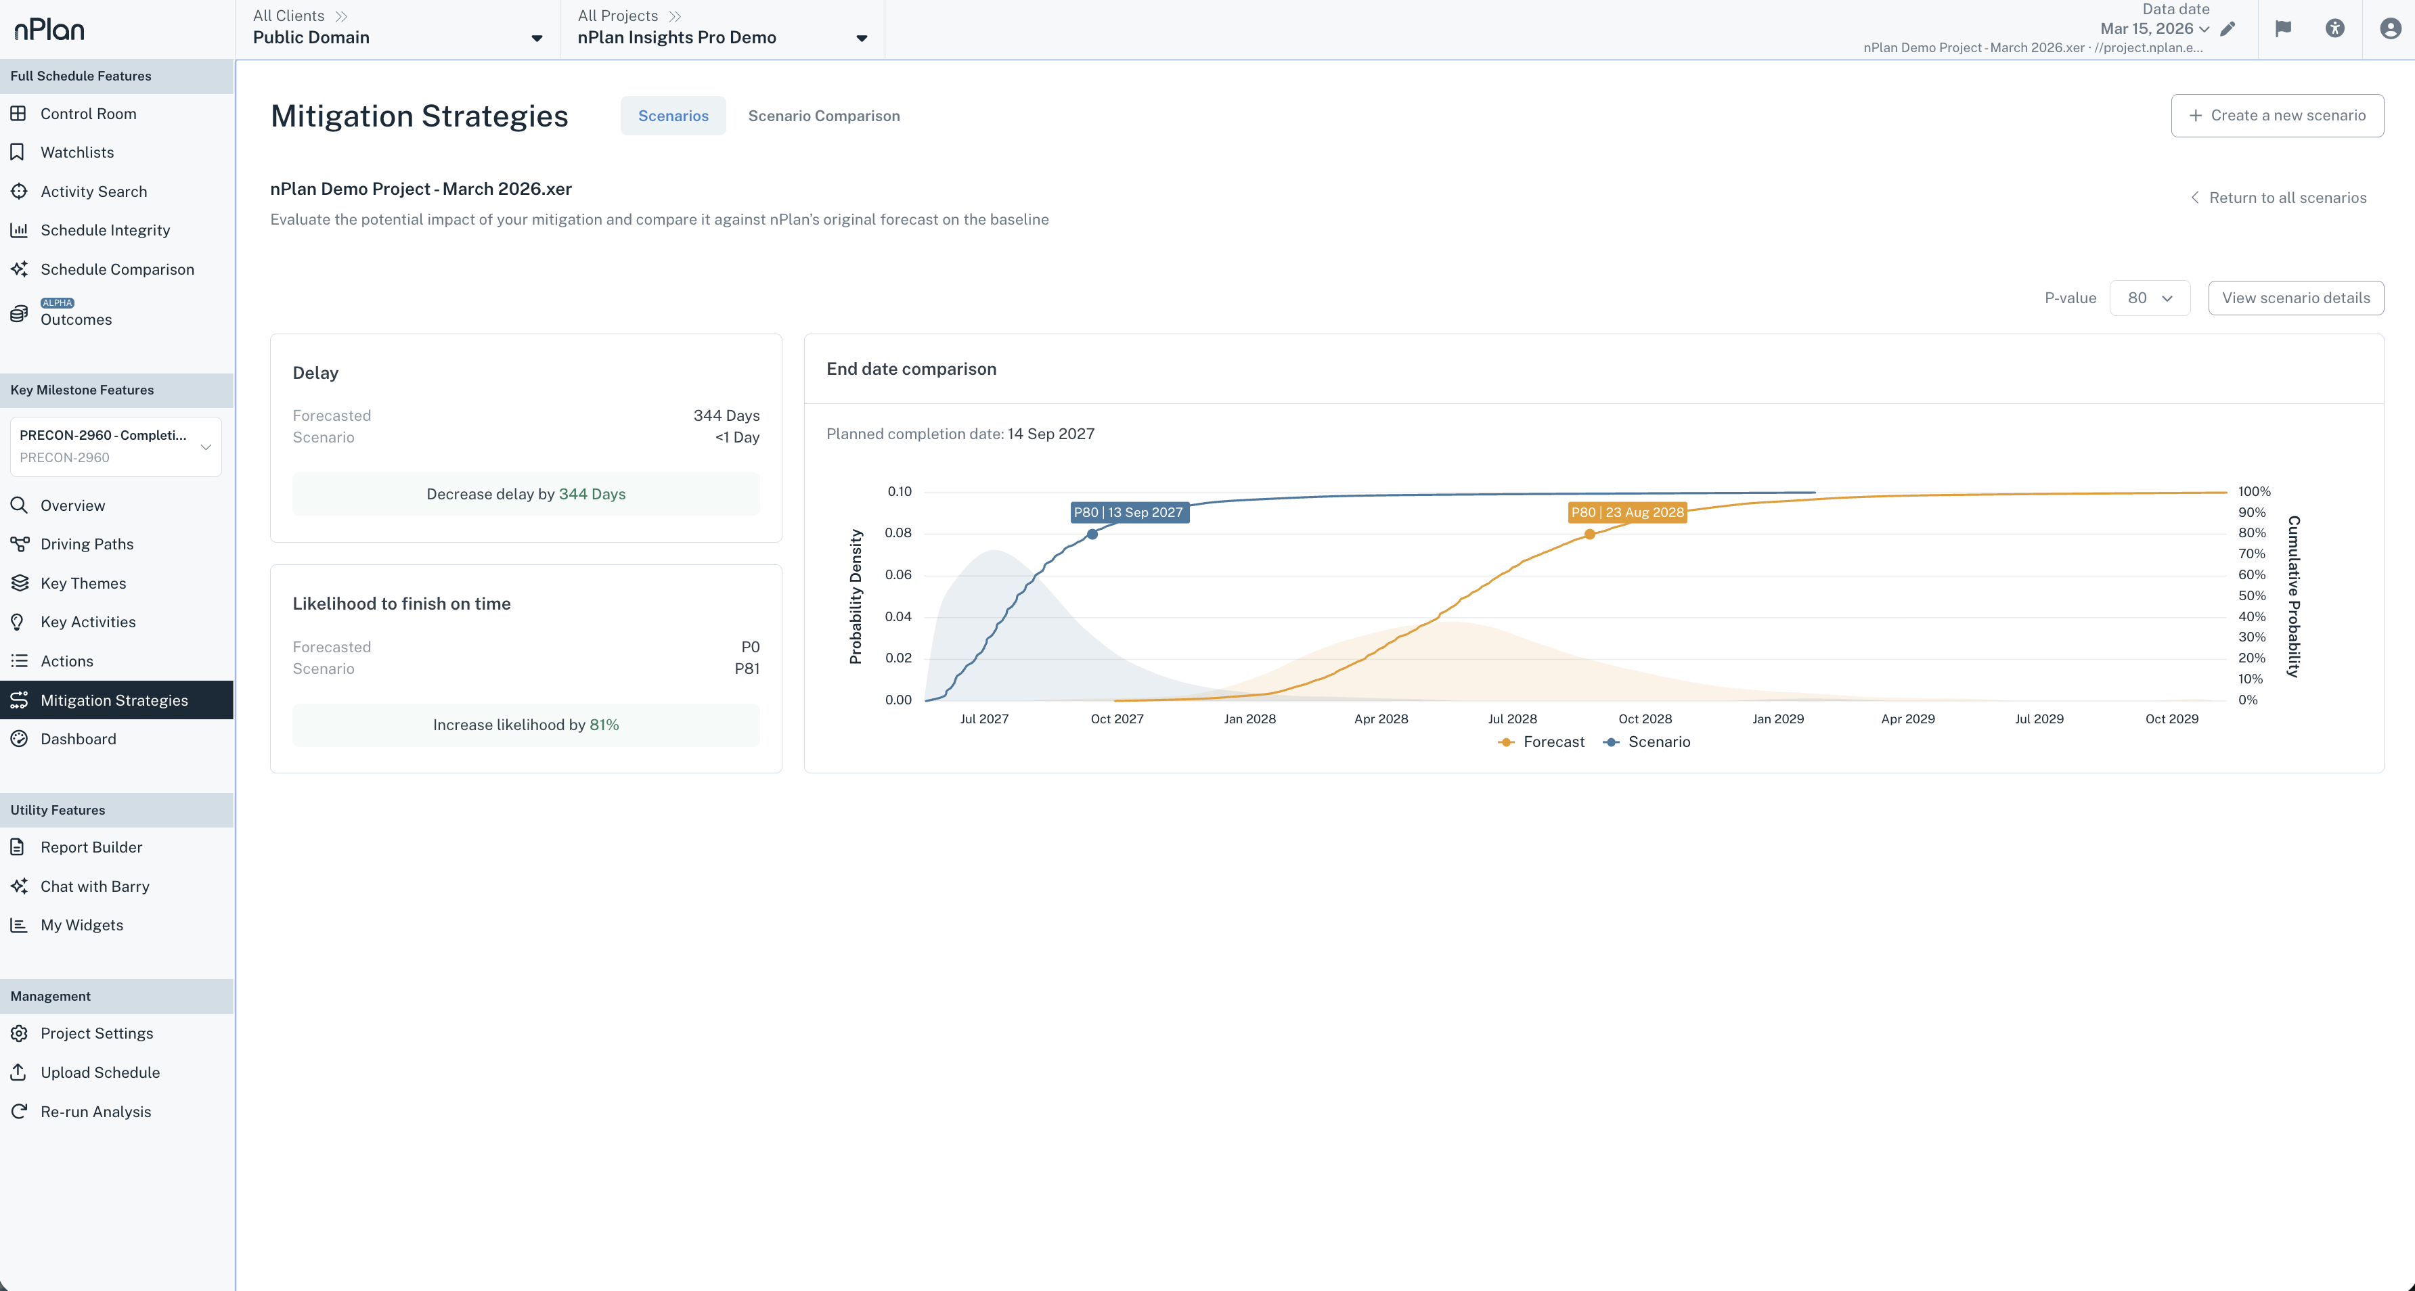Click the Dashboard gauge icon
Viewport: 2415px width, 1291px height.
click(x=18, y=738)
